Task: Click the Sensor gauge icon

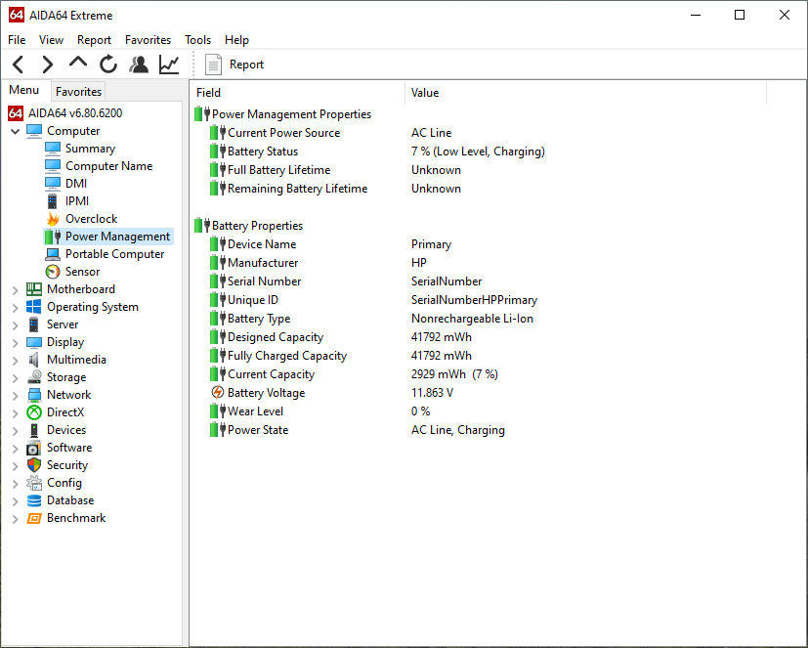Action: (x=53, y=272)
